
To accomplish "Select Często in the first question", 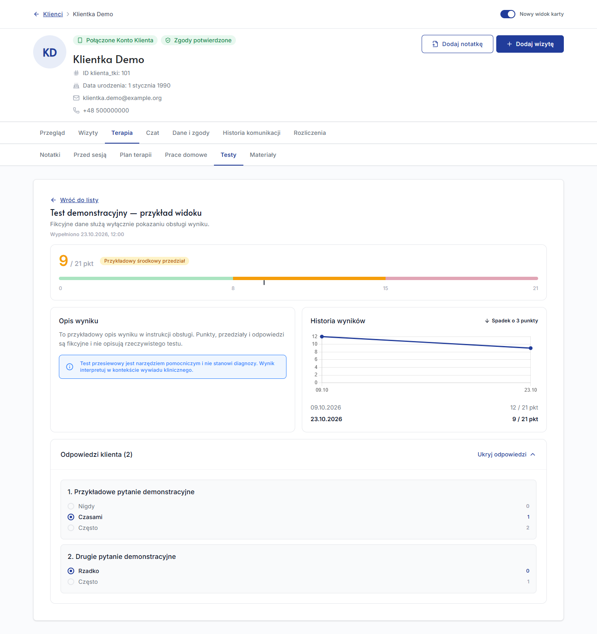I will (x=71, y=528).
